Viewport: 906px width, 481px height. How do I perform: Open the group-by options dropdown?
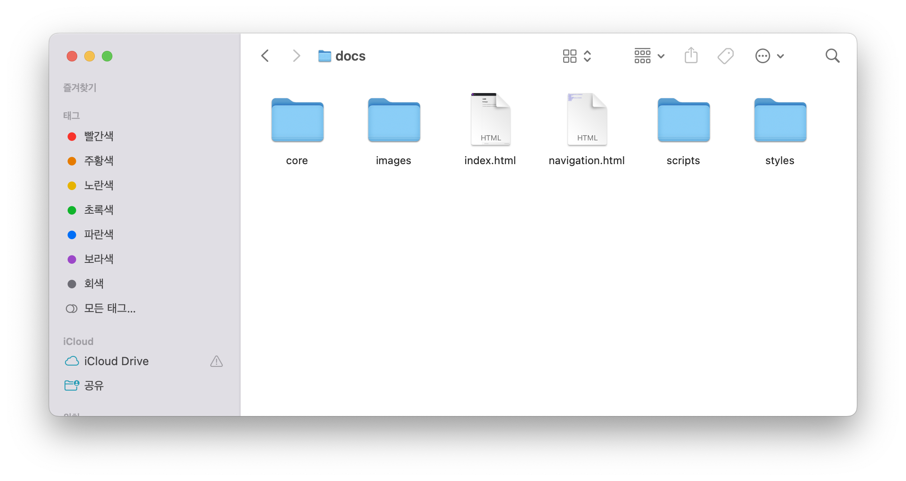click(649, 56)
